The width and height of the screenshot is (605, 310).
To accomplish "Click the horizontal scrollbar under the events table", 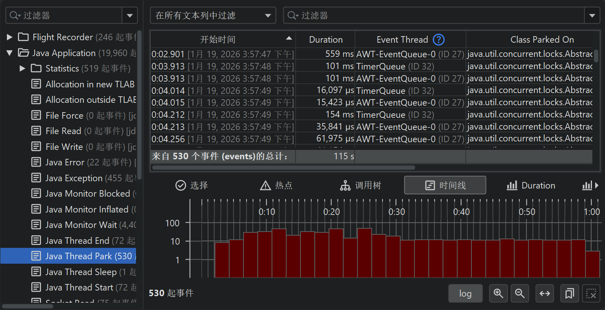I will tap(283, 167).
